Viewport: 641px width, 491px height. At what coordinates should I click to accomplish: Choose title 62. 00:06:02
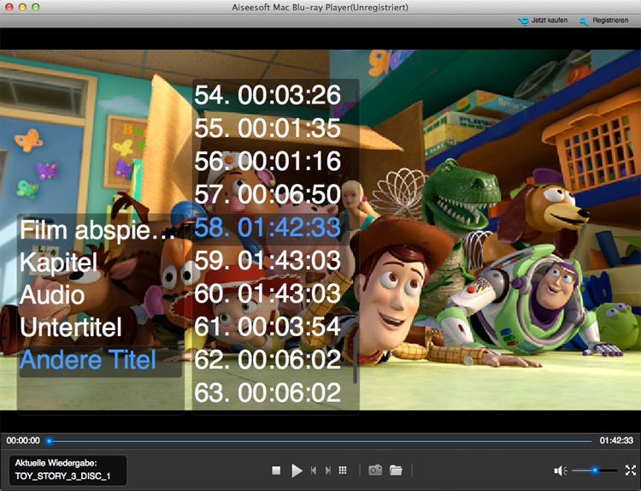click(x=268, y=359)
